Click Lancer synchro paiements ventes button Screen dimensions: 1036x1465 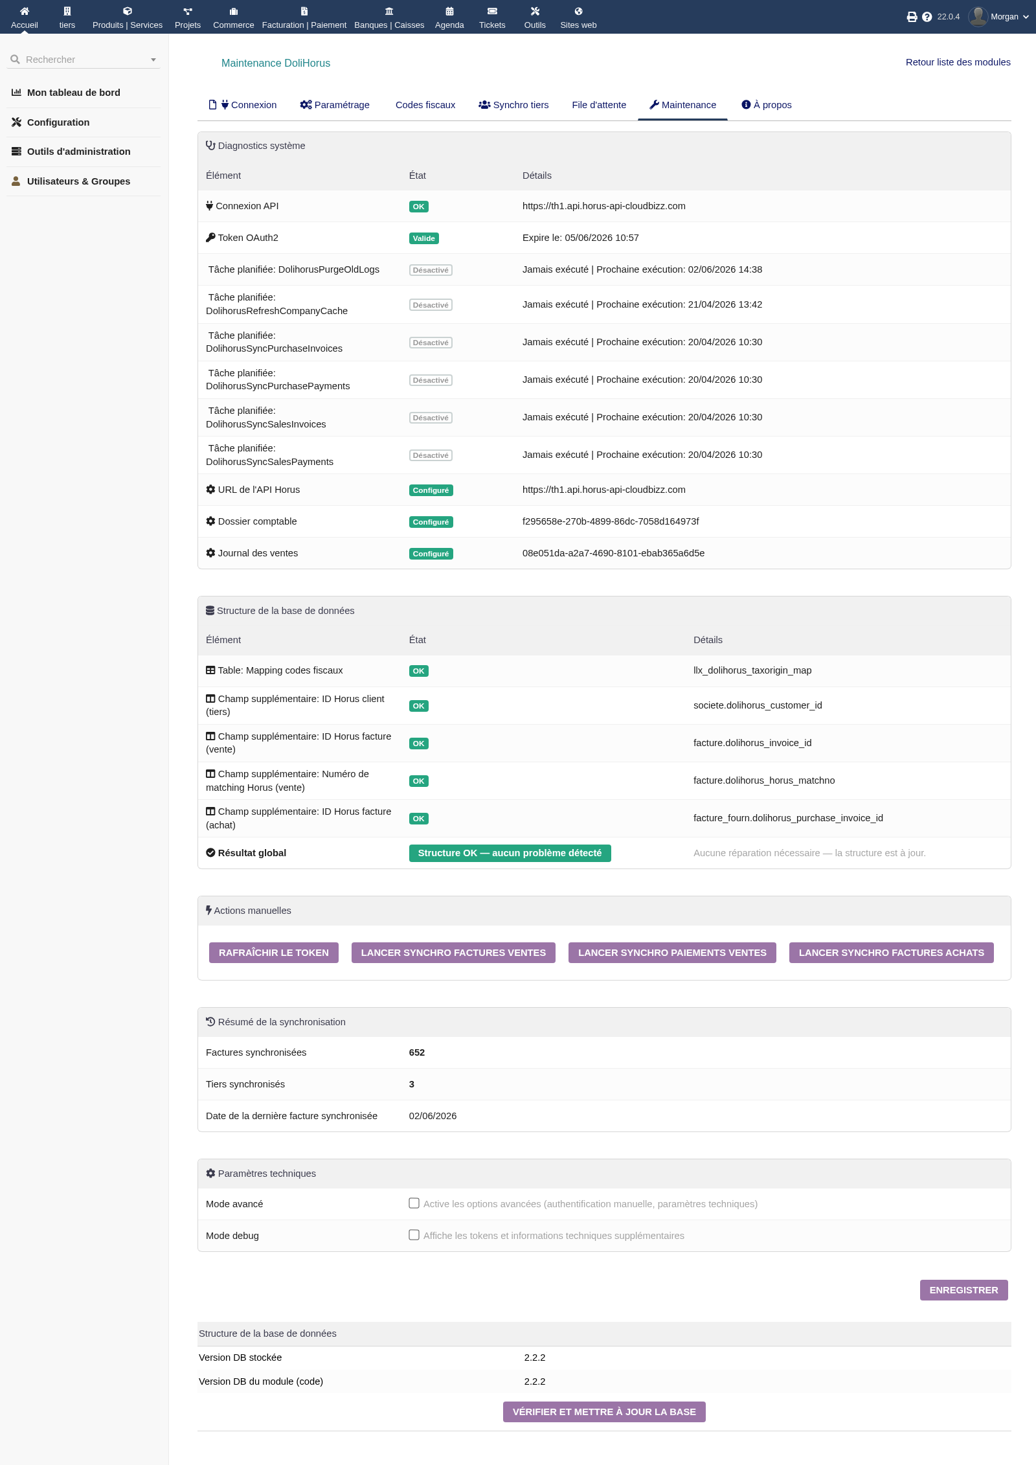click(x=672, y=953)
